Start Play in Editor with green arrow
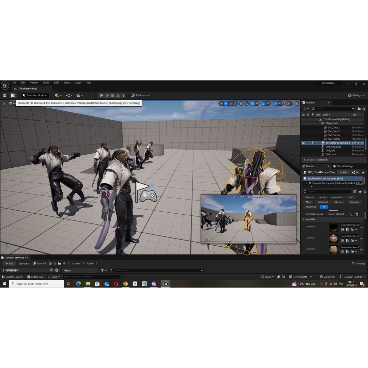Image resolution: width=368 pixels, height=368 pixels. point(102,95)
